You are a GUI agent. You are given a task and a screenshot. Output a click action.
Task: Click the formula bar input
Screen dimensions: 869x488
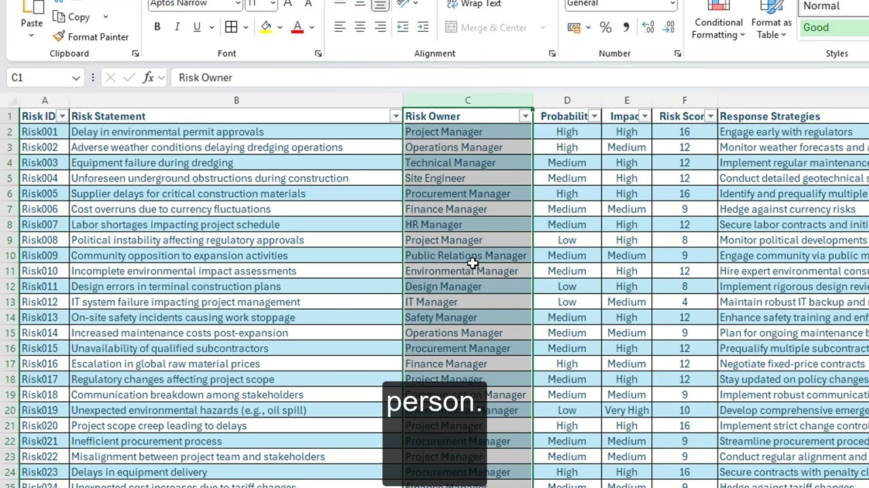tap(519, 77)
